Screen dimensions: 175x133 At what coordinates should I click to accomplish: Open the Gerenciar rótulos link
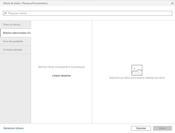coord(14,128)
